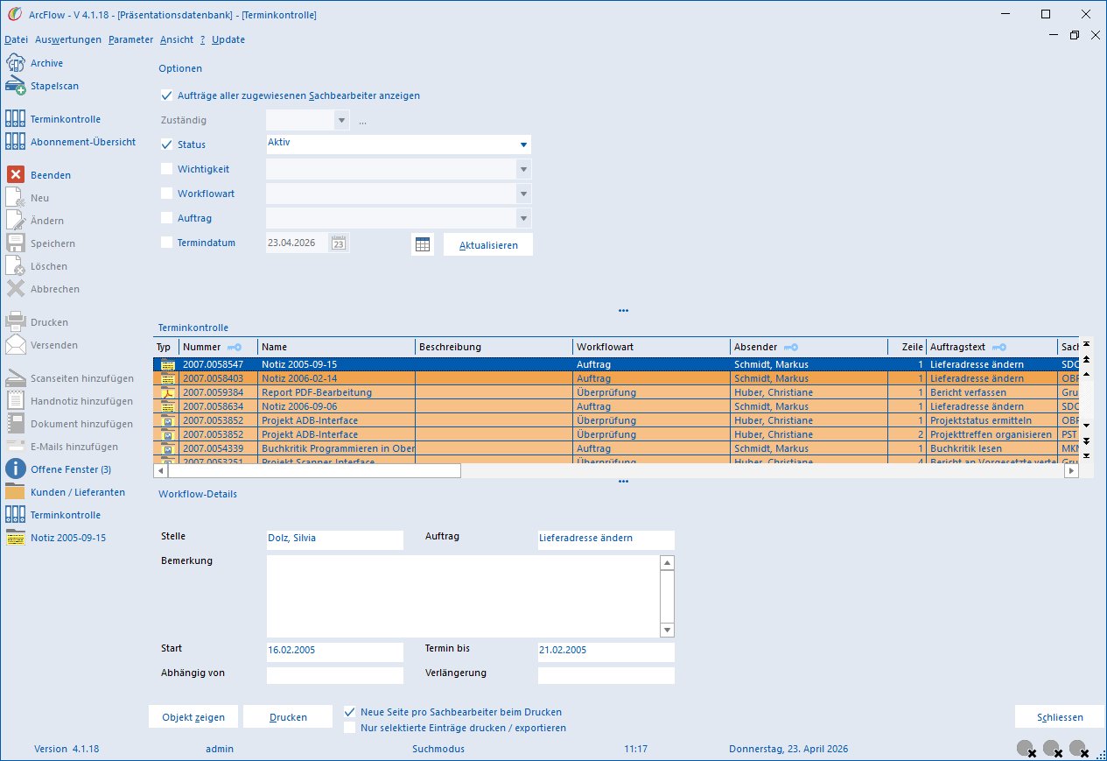Screen dimensions: 1107x761
Task: Click the Löschen icon
Action: [16, 266]
